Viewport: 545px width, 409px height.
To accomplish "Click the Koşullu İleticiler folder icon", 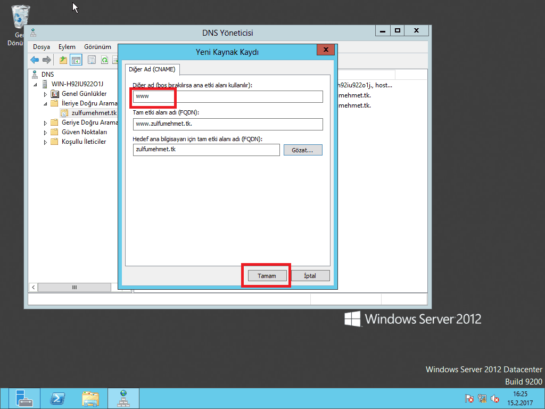I will [x=55, y=142].
